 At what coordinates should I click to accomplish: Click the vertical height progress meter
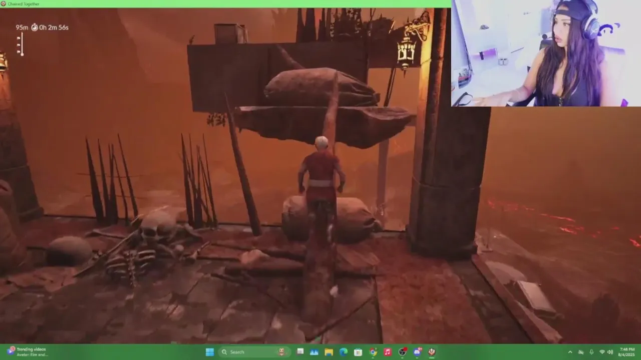click(21, 44)
